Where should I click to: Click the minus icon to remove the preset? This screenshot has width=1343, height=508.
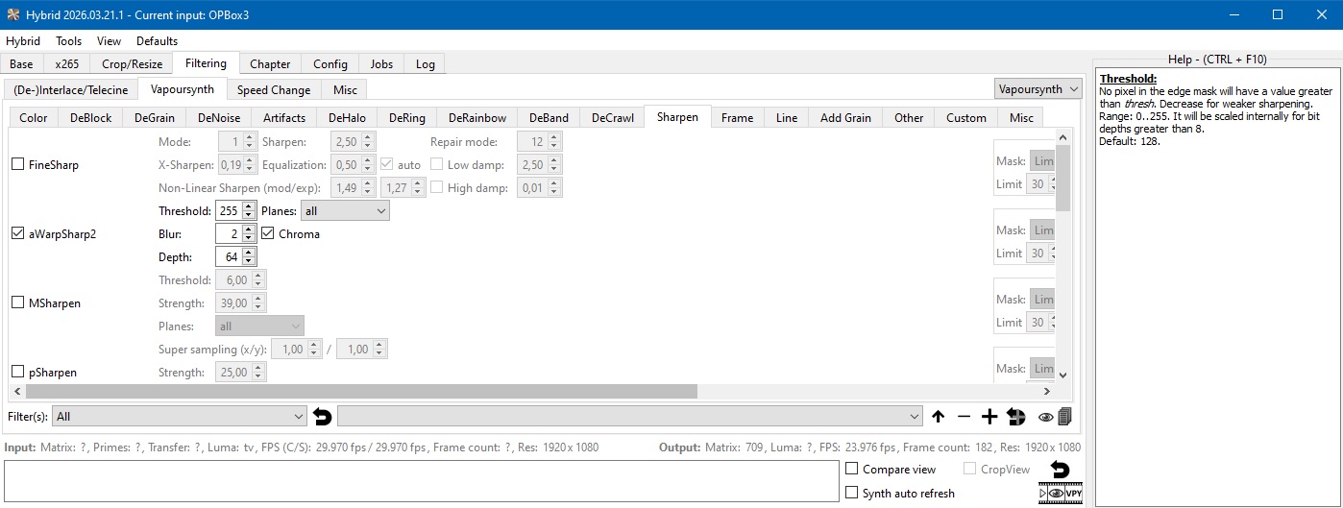964,417
